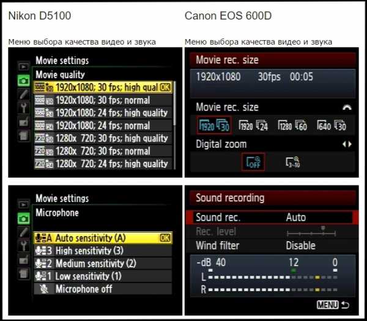Open recent settings icon, Movie quality screen

(24, 135)
